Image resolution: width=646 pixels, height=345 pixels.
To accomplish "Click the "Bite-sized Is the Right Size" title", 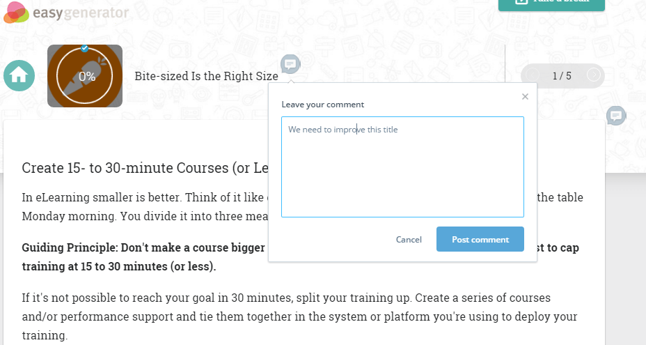I will (x=206, y=76).
